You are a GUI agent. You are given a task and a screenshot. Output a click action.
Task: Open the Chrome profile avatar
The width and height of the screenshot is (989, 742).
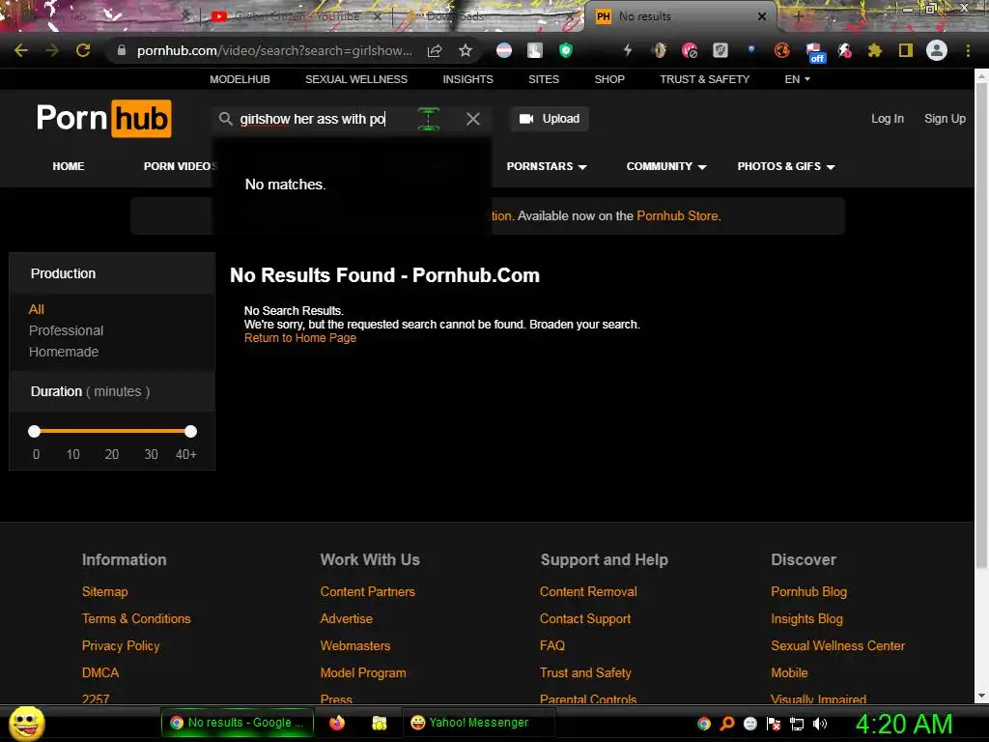tap(937, 50)
